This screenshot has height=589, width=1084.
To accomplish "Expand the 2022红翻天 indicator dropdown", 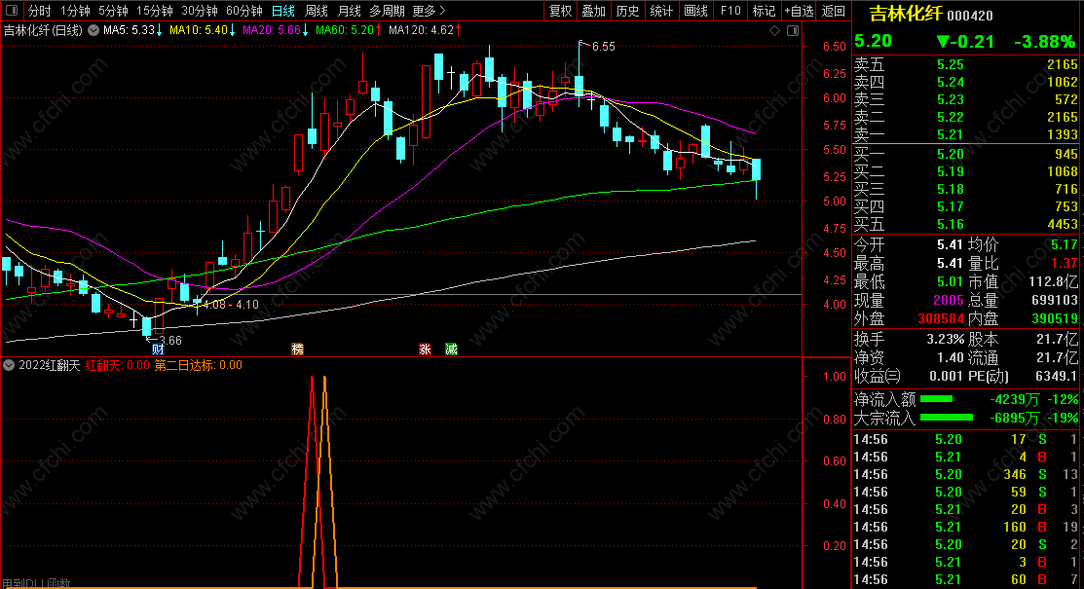I will [9, 365].
